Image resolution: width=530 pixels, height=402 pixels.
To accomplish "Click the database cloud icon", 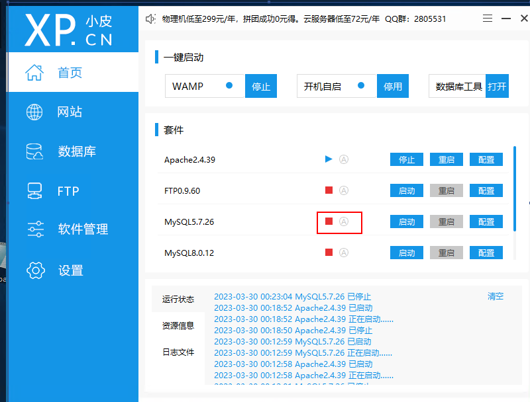I will (34, 151).
